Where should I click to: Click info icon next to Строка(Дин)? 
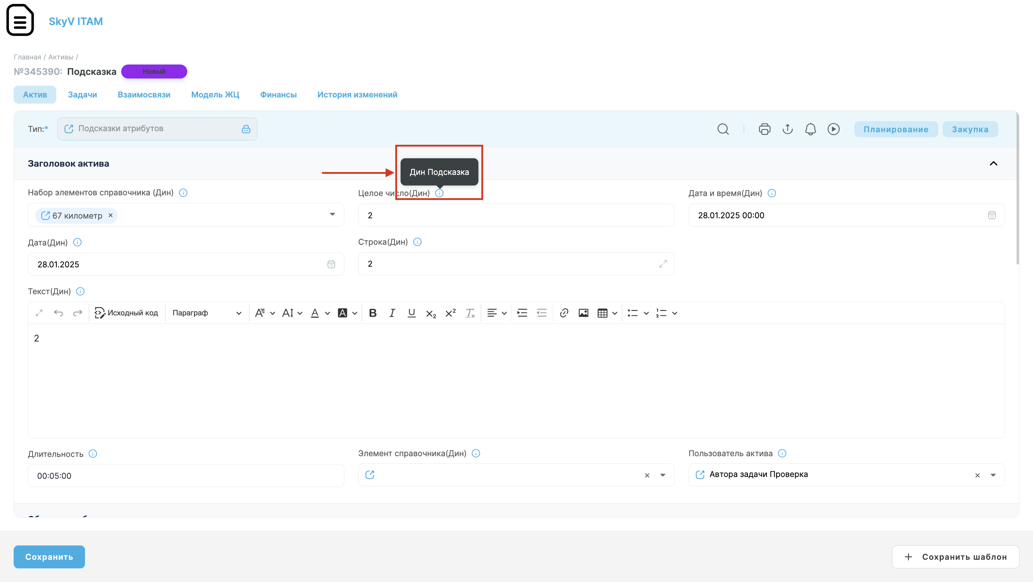(x=418, y=242)
